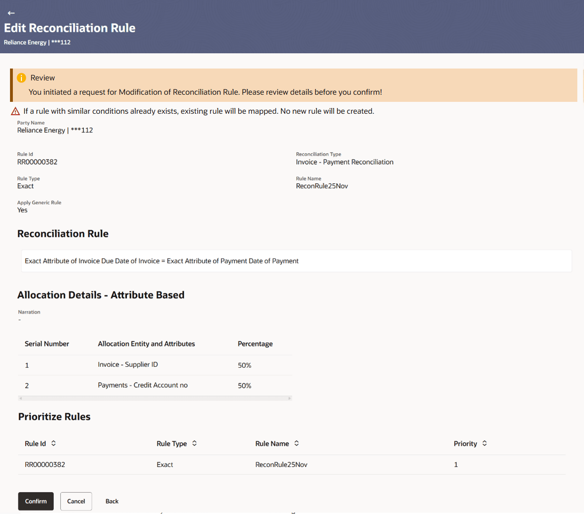Click RR00000382 in Prioritize Rules table
This screenshot has width=584, height=514.
[x=45, y=465]
